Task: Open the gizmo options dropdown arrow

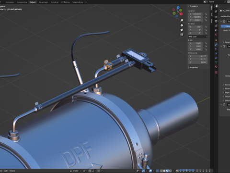Action: pyautogui.click(x=146, y=171)
